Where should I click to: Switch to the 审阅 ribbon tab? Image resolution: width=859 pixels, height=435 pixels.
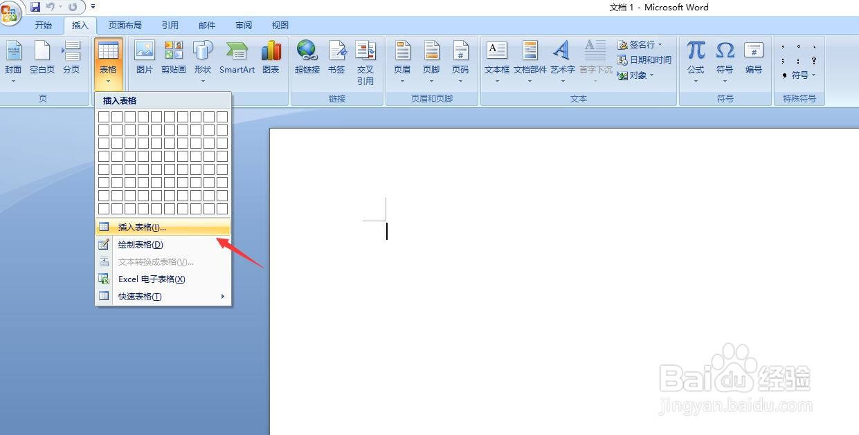click(243, 25)
